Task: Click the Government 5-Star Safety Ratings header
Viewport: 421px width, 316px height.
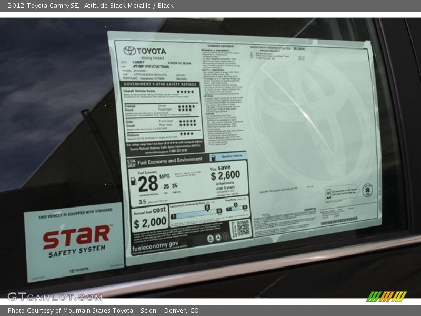Action: coord(161,84)
